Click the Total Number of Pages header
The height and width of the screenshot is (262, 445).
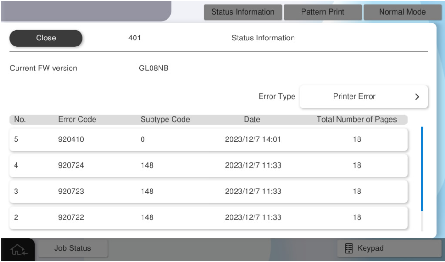point(357,120)
